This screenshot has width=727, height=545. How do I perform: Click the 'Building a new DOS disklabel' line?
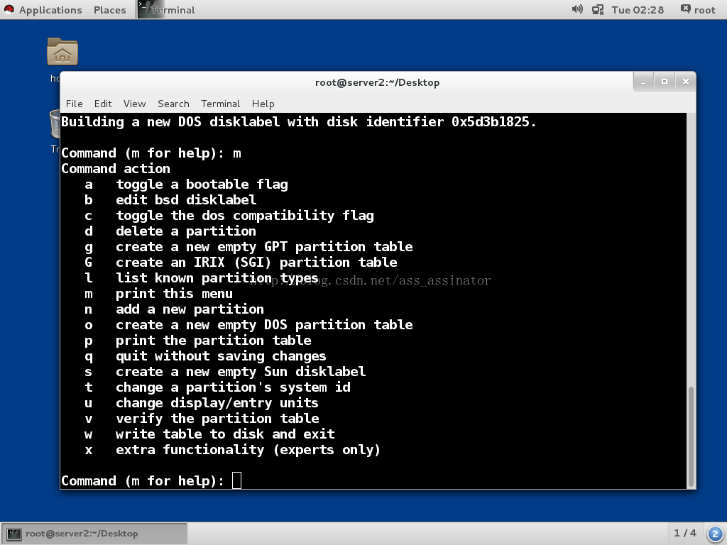(x=299, y=122)
